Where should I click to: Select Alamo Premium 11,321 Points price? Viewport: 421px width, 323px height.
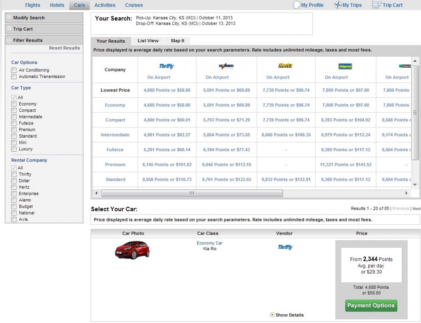pyautogui.click(x=345, y=164)
